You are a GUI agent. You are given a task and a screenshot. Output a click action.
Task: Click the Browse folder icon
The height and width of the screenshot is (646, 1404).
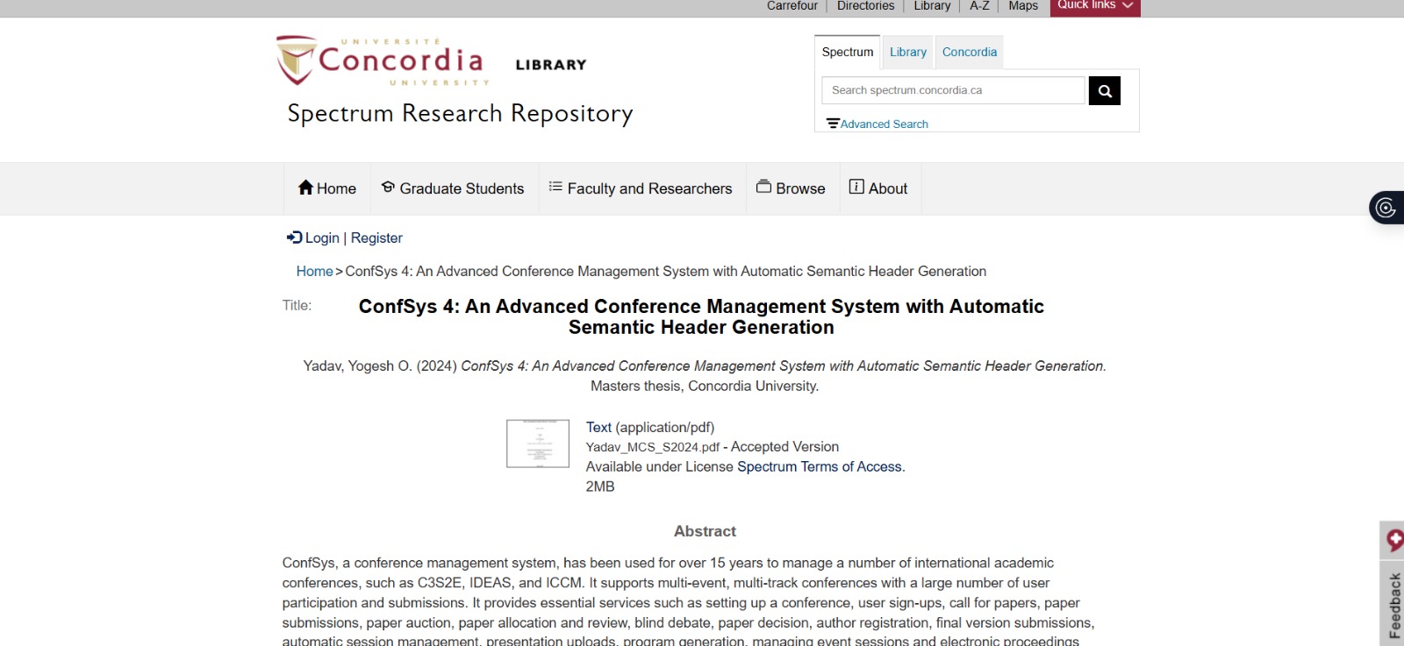click(x=763, y=187)
